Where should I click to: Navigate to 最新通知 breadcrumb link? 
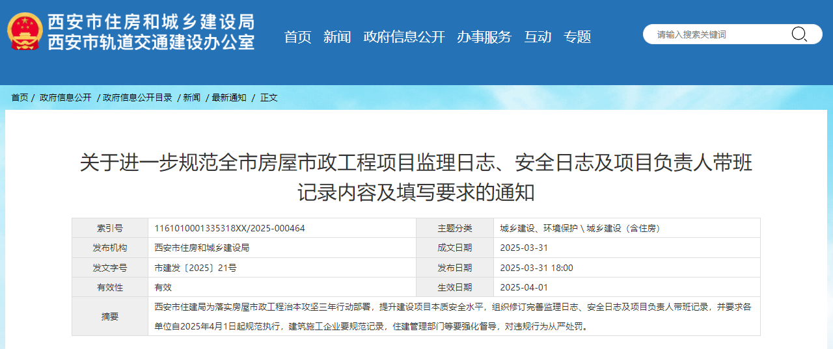[229, 97]
